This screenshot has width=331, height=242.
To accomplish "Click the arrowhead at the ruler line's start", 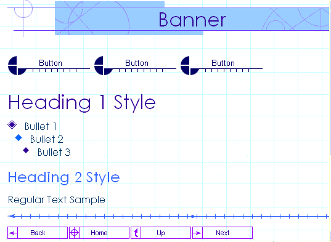I will (11, 216).
